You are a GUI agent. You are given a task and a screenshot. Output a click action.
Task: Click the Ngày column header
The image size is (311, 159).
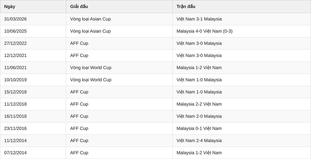(33, 7)
